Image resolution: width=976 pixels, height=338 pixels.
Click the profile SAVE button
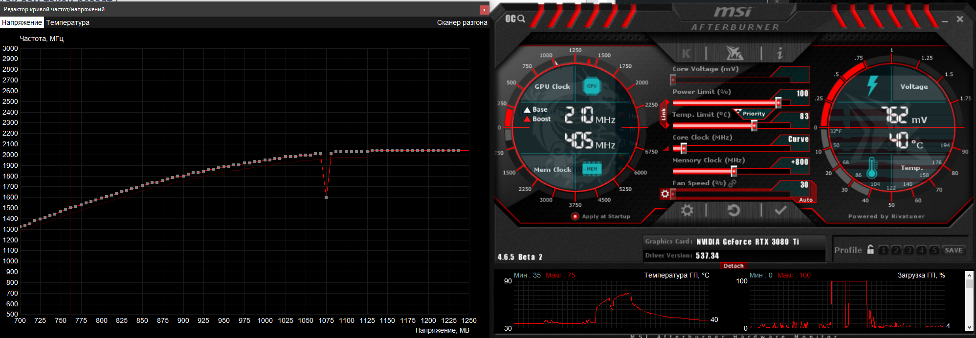pyautogui.click(x=953, y=250)
